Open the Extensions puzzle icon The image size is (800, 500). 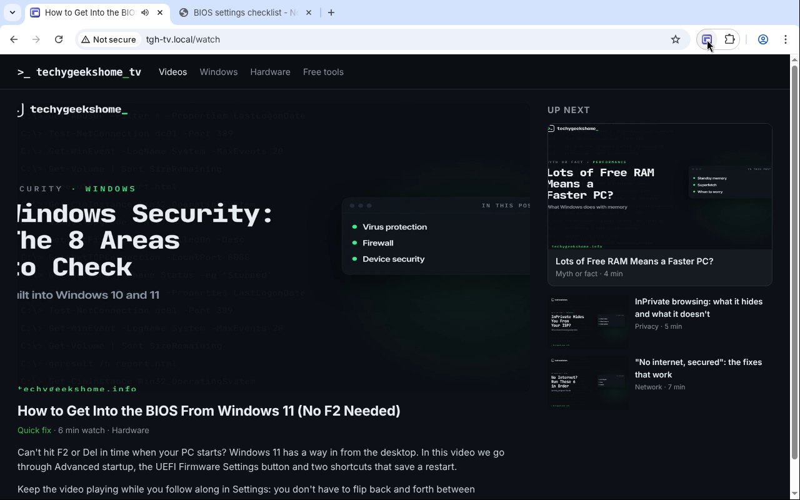tap(729, 39)
